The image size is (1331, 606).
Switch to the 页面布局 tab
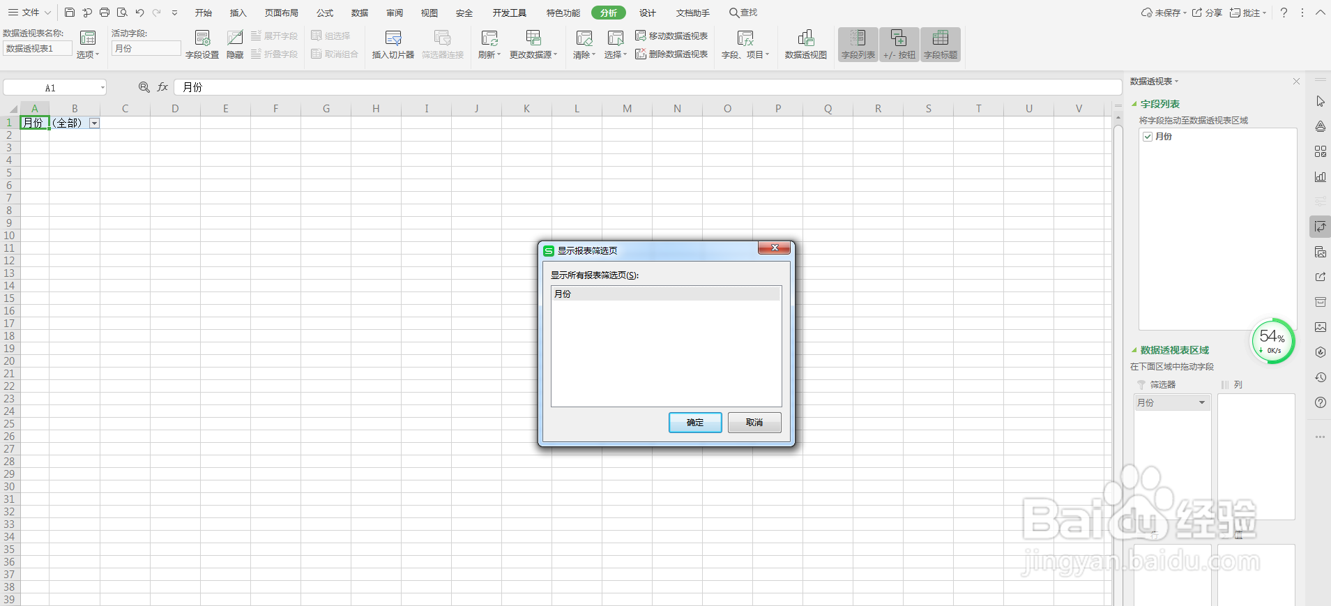tap(282, 13)
